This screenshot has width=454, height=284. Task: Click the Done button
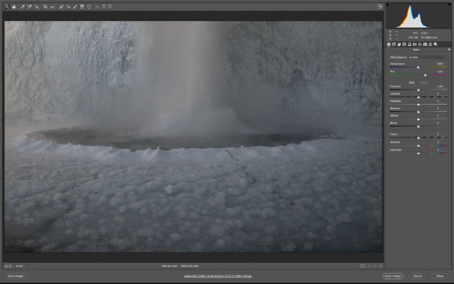[440, 276]
